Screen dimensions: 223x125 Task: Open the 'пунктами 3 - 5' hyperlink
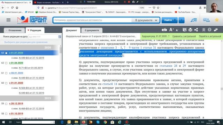pos(111,48)
